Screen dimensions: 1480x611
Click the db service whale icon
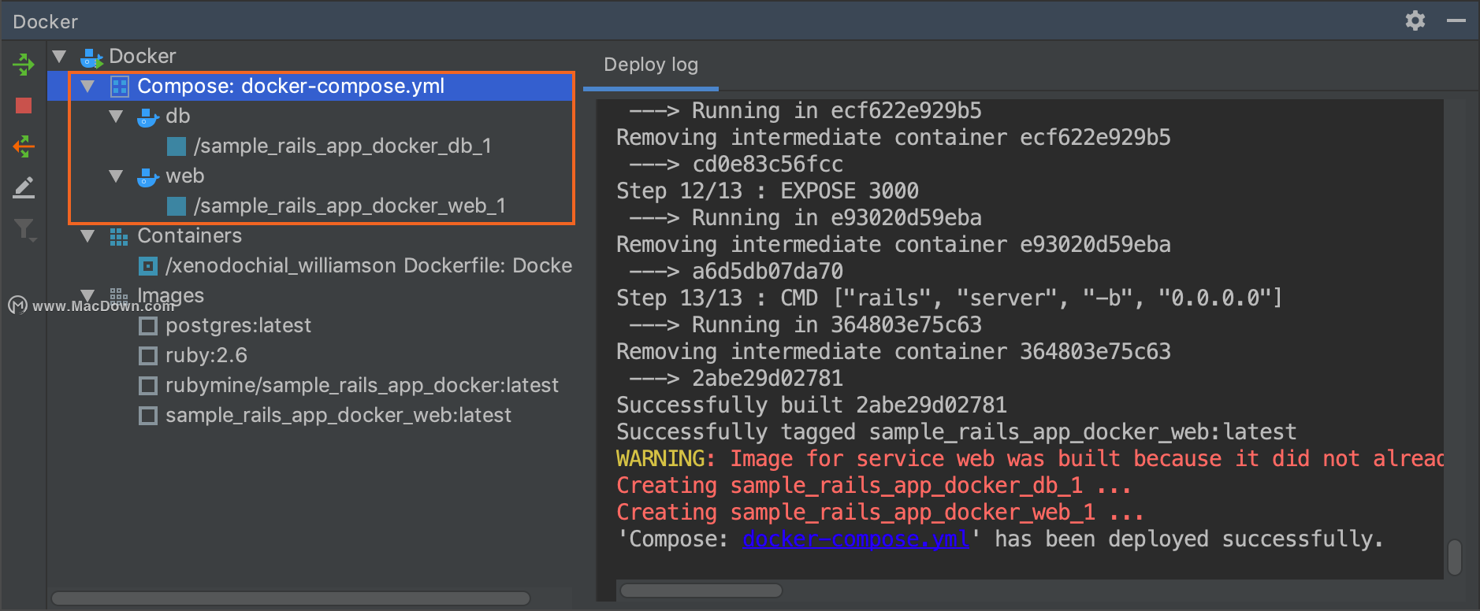tap(148, 117)
